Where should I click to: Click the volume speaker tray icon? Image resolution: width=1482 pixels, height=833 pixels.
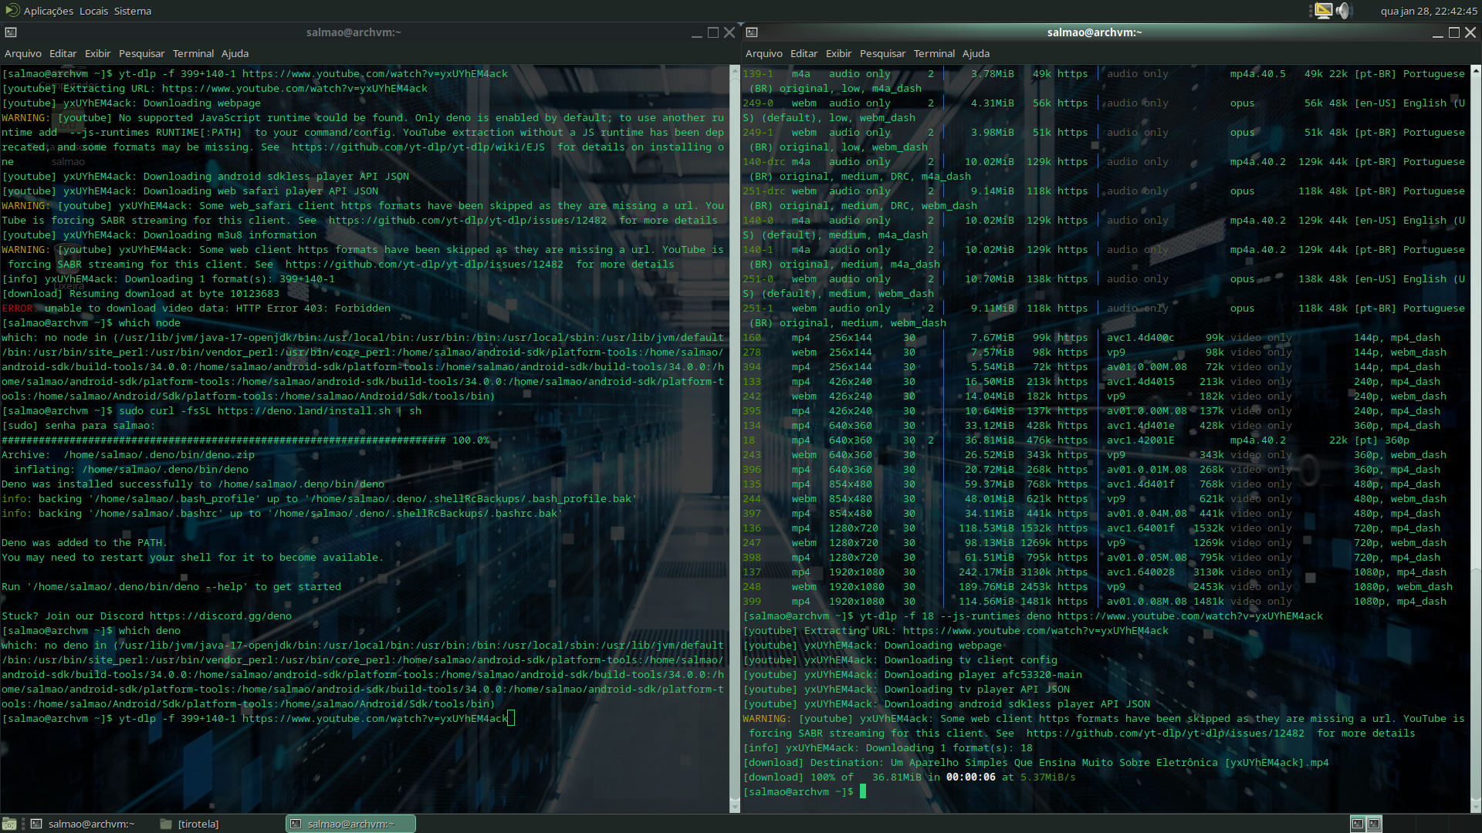tap(1344, 11)
